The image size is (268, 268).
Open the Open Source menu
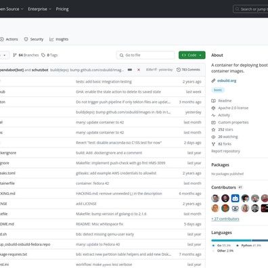pyautogui.click(x=12, y=9)
